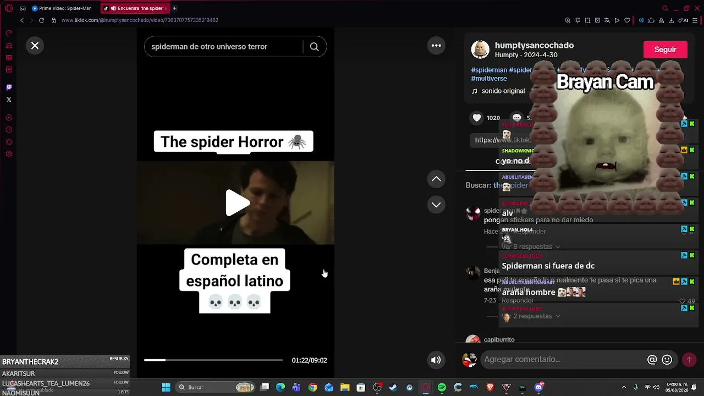This screenshot has width=704, height=396.
Task: Open the video more-options ellipsis menu
Action: point(436,46)
